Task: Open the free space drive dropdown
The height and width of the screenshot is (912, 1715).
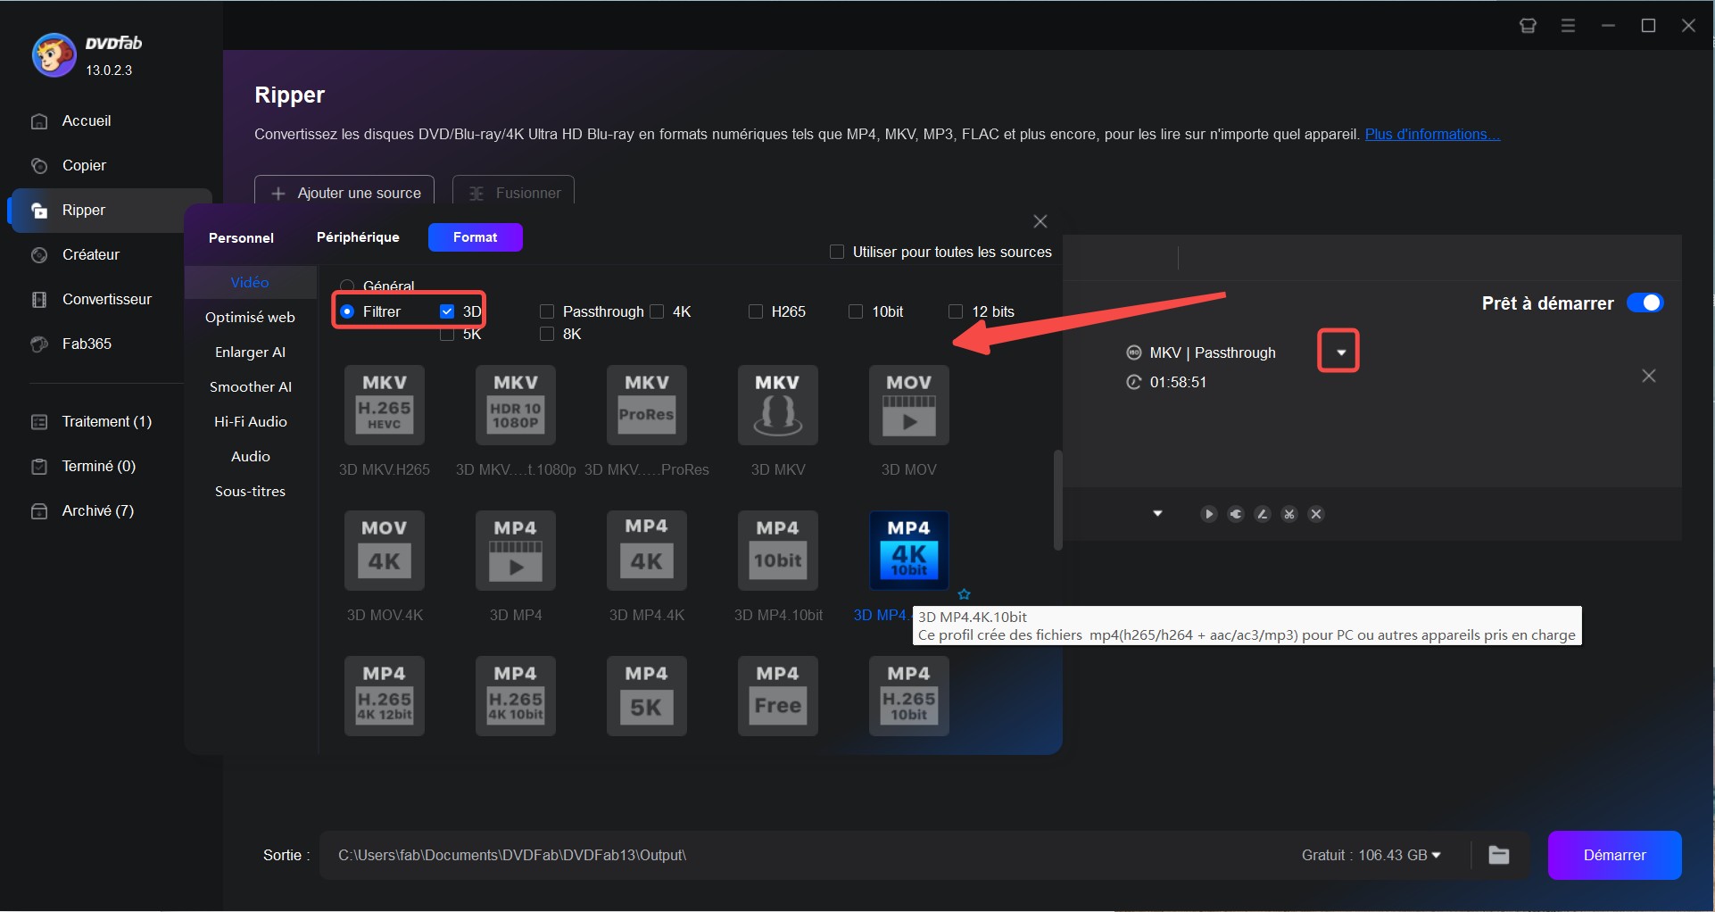Action: coord(1436,855)
